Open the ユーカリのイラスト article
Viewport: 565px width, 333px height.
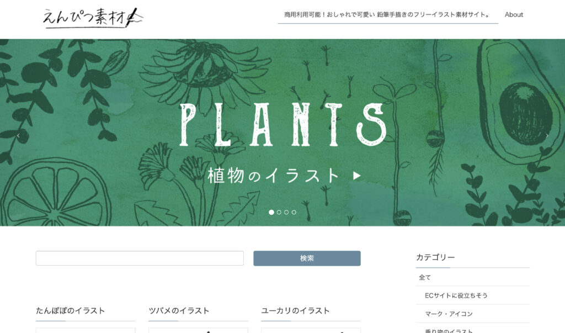click(295, 310)
